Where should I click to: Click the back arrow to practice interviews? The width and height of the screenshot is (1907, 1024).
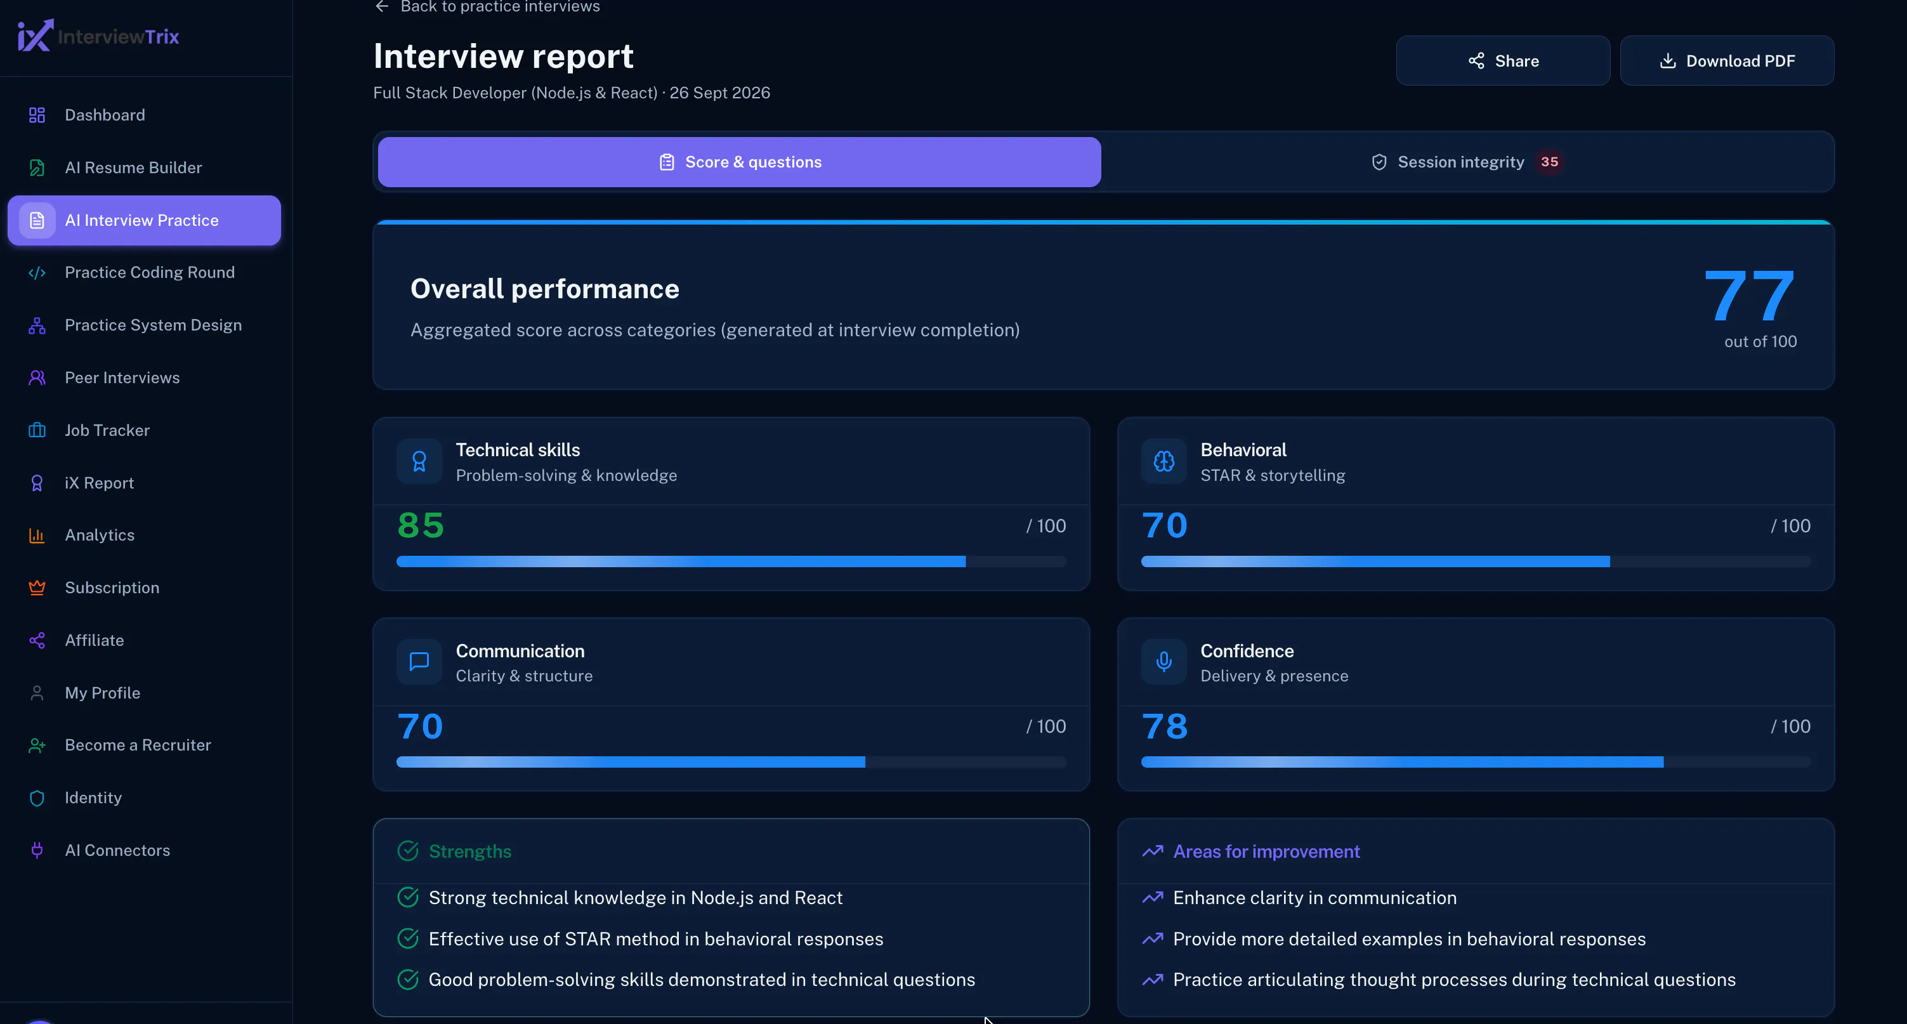pos(382,7)
